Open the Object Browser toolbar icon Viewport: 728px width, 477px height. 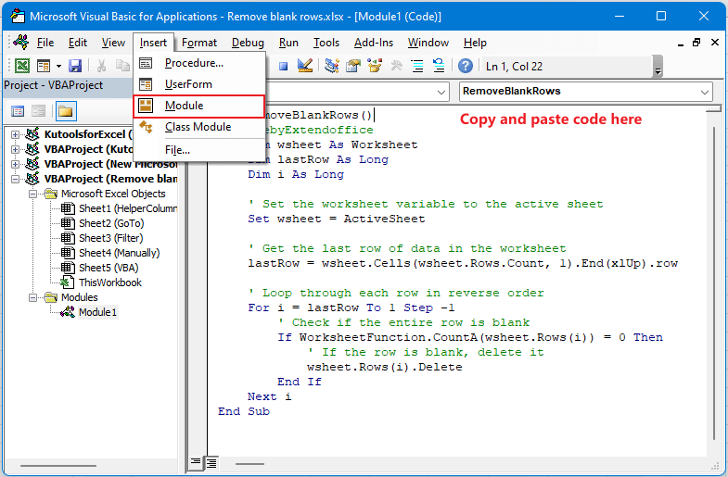tap(375, 66)
